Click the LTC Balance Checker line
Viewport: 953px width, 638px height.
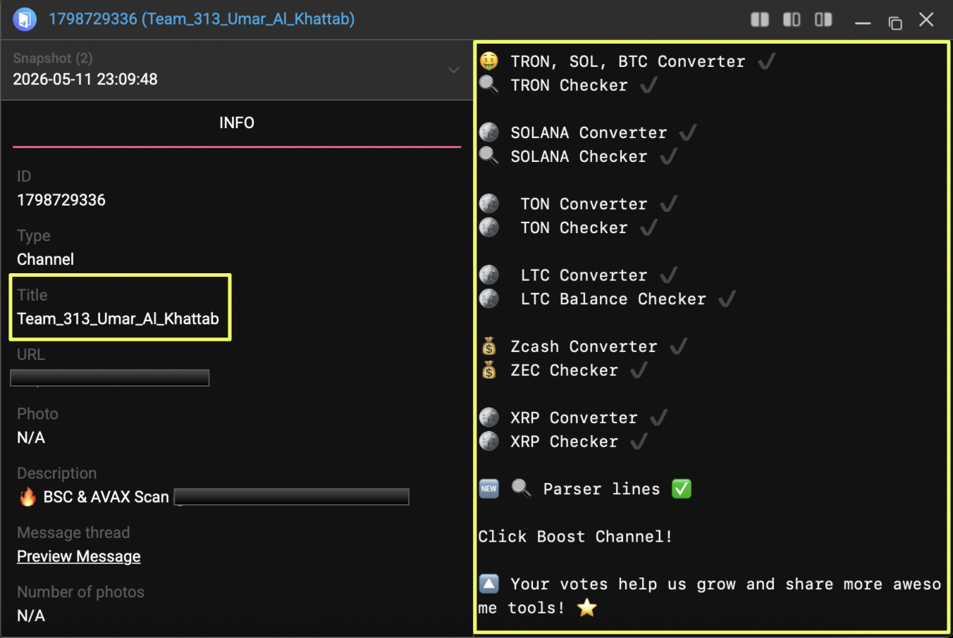[613, 299]
